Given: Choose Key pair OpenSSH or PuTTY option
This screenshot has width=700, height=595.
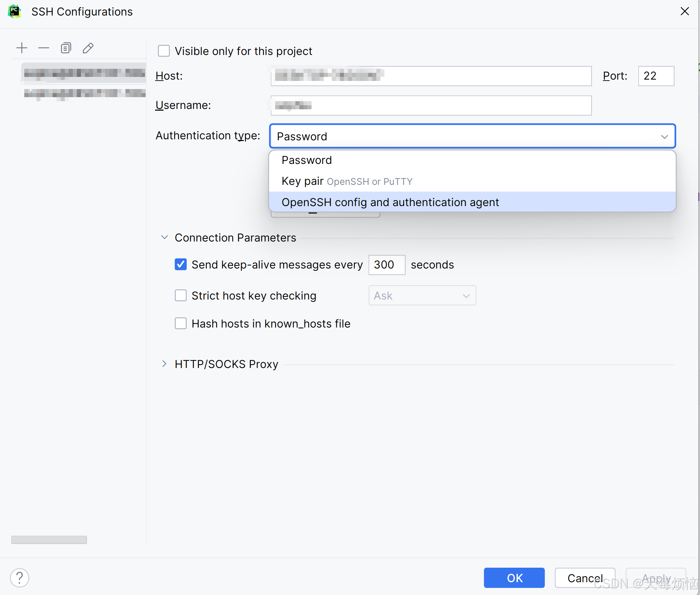Looking at the screenshot, I should (x=473, y=181).
